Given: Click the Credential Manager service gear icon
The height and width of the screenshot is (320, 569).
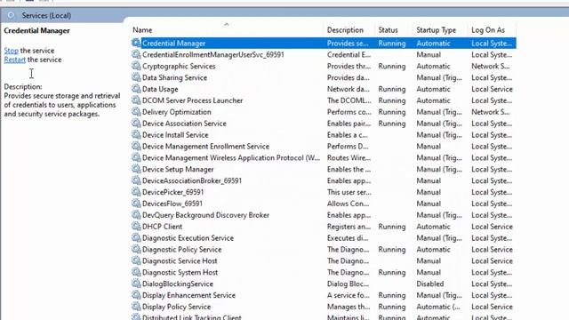Looking at the screenshot, I should coord(136,43).
